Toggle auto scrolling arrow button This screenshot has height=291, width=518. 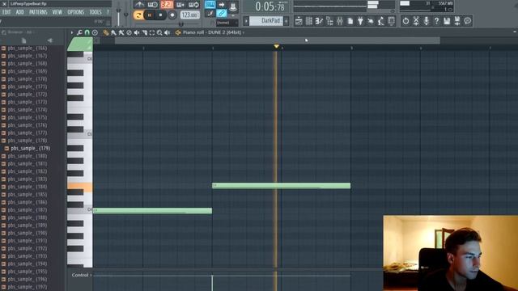click(221, 5)
